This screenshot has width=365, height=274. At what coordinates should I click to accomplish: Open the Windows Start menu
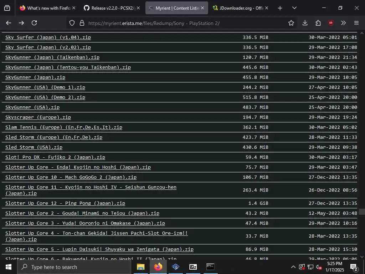pyautogui.click(x=9, y=267)
